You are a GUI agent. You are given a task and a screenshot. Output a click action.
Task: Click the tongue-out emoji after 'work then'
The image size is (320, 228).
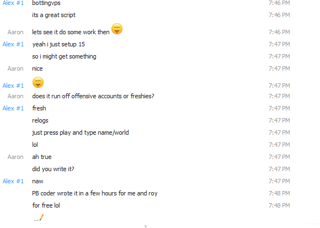pos(117,29)
